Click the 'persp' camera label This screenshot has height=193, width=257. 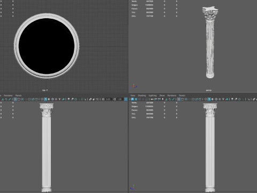[x=209, y=90]
